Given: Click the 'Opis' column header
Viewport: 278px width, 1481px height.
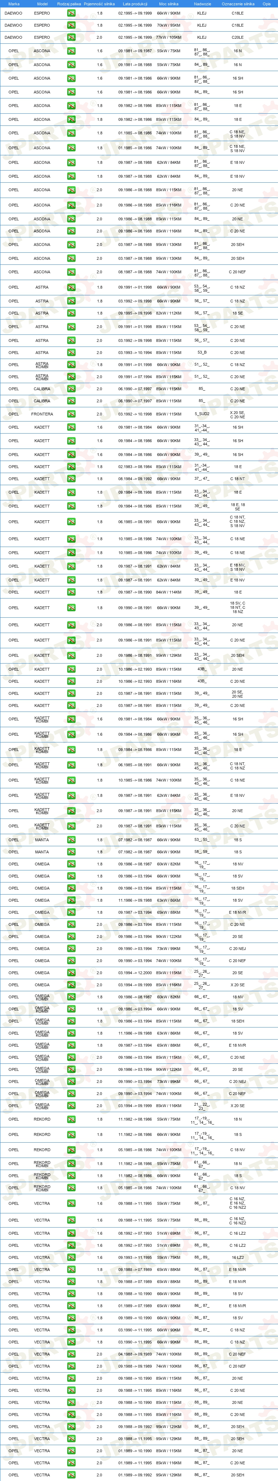Looking at the screenshot, I should point(267,4).
